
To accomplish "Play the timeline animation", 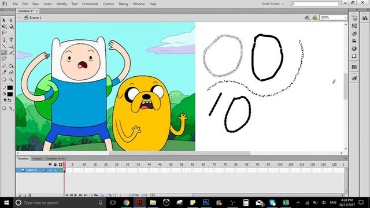I will coord(76,195).
